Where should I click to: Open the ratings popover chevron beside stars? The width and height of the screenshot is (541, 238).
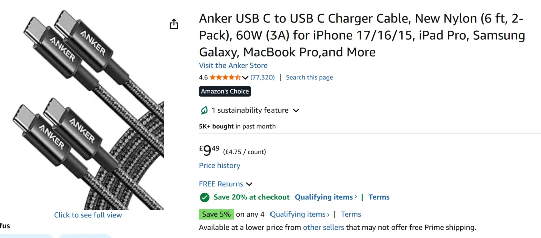coord(245,77)
